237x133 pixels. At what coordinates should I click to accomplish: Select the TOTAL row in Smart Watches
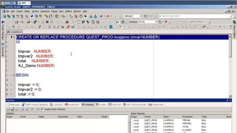[x=181, y=127]
